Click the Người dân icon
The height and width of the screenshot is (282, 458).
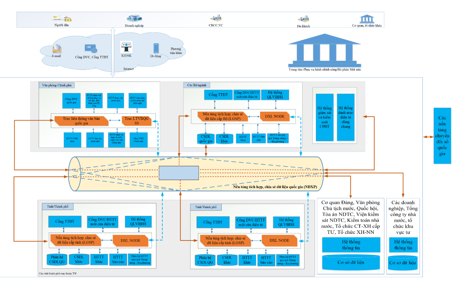click(x=62, y=18)
